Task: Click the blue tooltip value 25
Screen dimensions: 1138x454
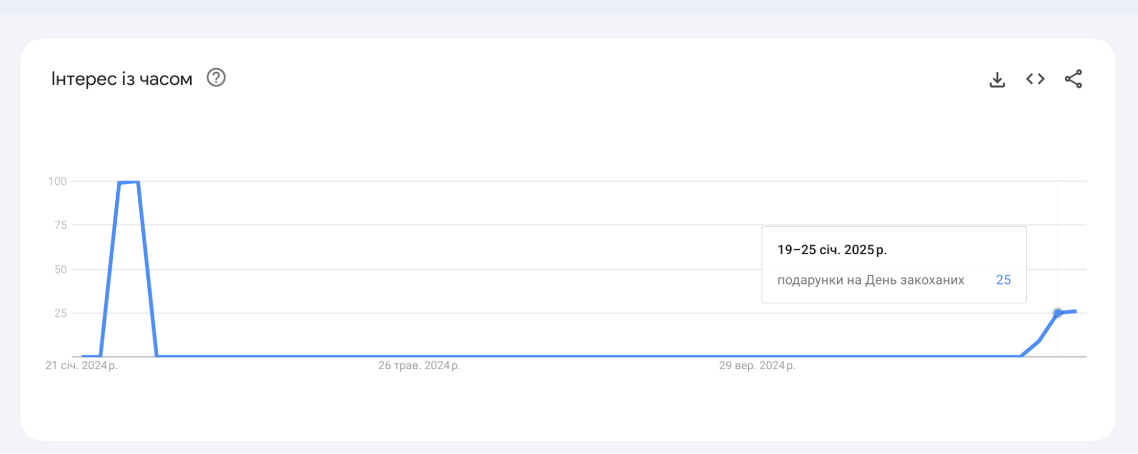Action: [1003, 280]
